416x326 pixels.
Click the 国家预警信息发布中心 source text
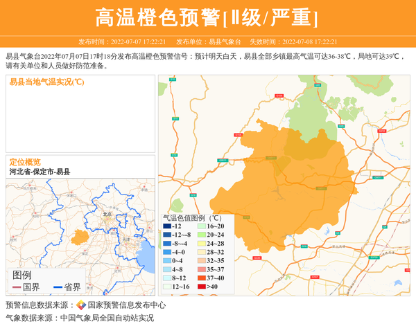[126, 305]
